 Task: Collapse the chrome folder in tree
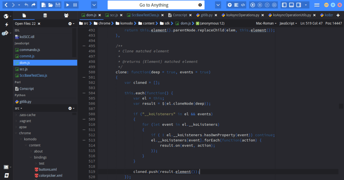point(16,133)
